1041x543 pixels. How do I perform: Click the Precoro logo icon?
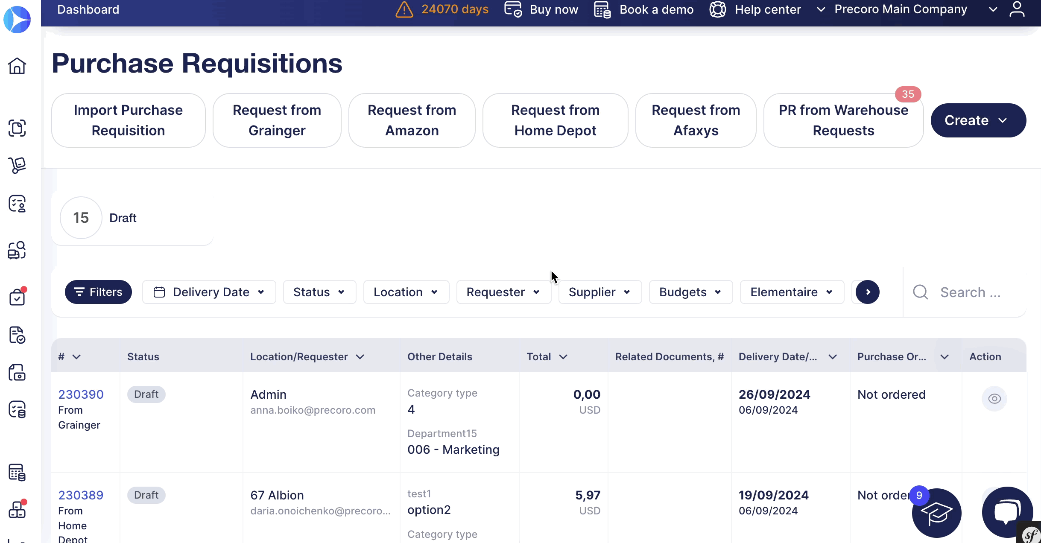(17, 19)
